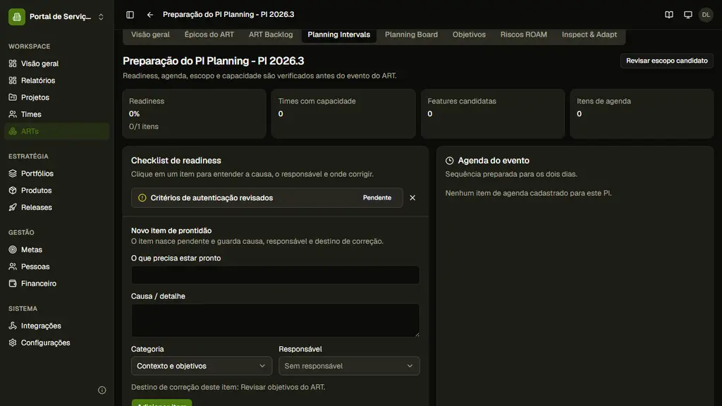Open the Riscos ROAM tab

(524, 35)
